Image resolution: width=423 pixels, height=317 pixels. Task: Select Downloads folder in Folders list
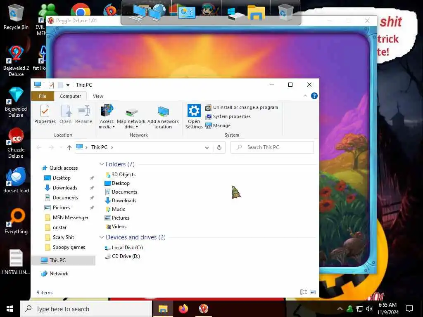(120, 201)
